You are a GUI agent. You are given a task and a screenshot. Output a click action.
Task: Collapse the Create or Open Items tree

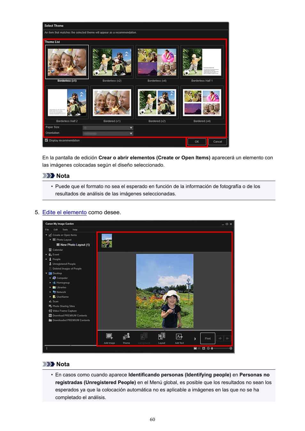point(46,235)
